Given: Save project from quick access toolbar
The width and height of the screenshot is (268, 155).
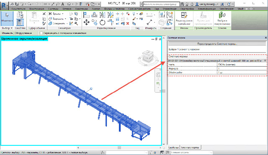Looking at the screenshot, I should [17, 4].
